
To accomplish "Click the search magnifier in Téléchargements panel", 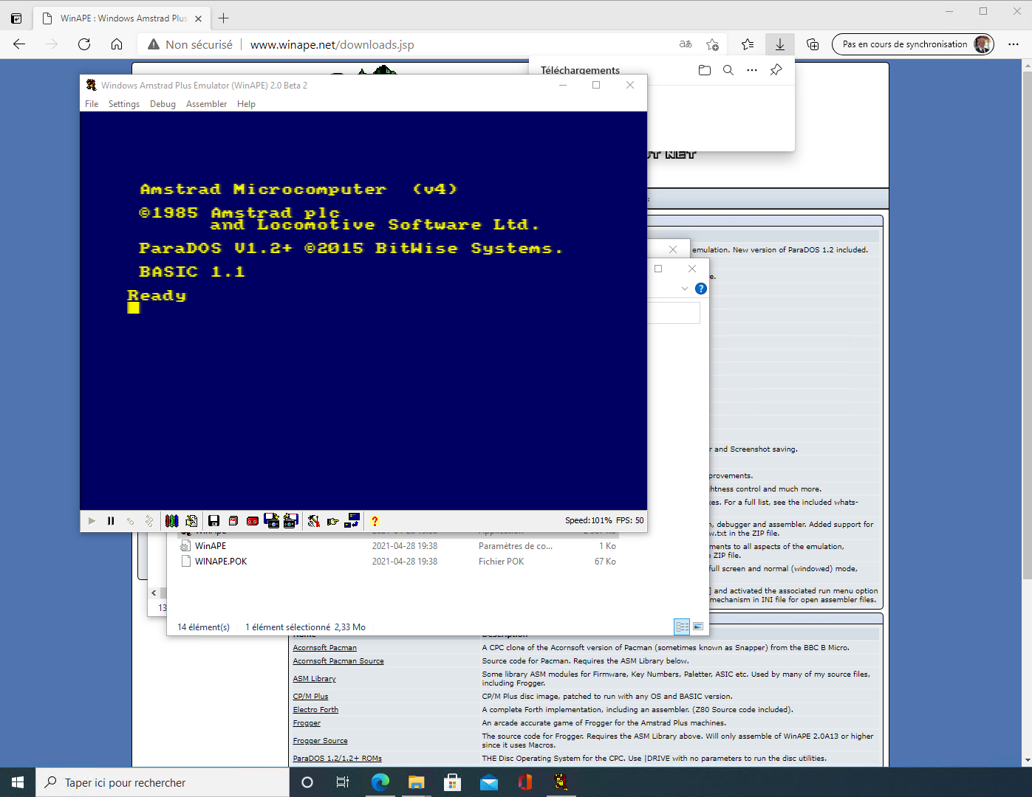I will click(728, 70).
